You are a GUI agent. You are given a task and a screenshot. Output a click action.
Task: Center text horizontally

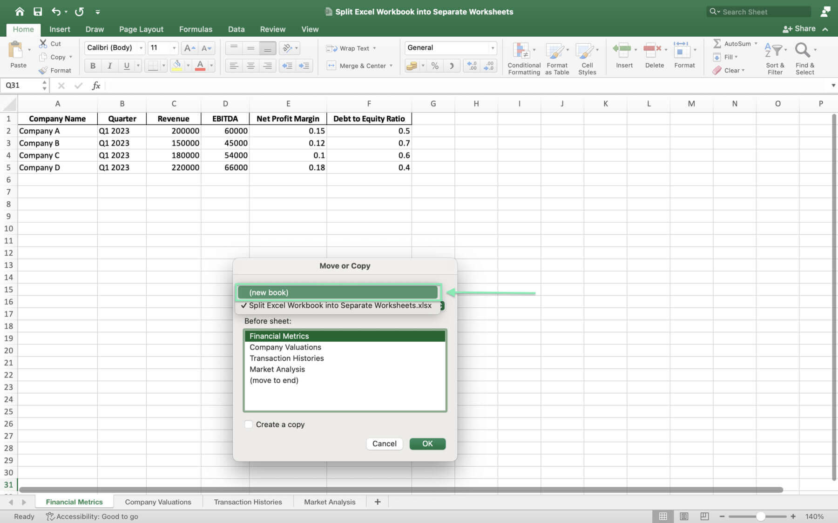click(250, 66)
